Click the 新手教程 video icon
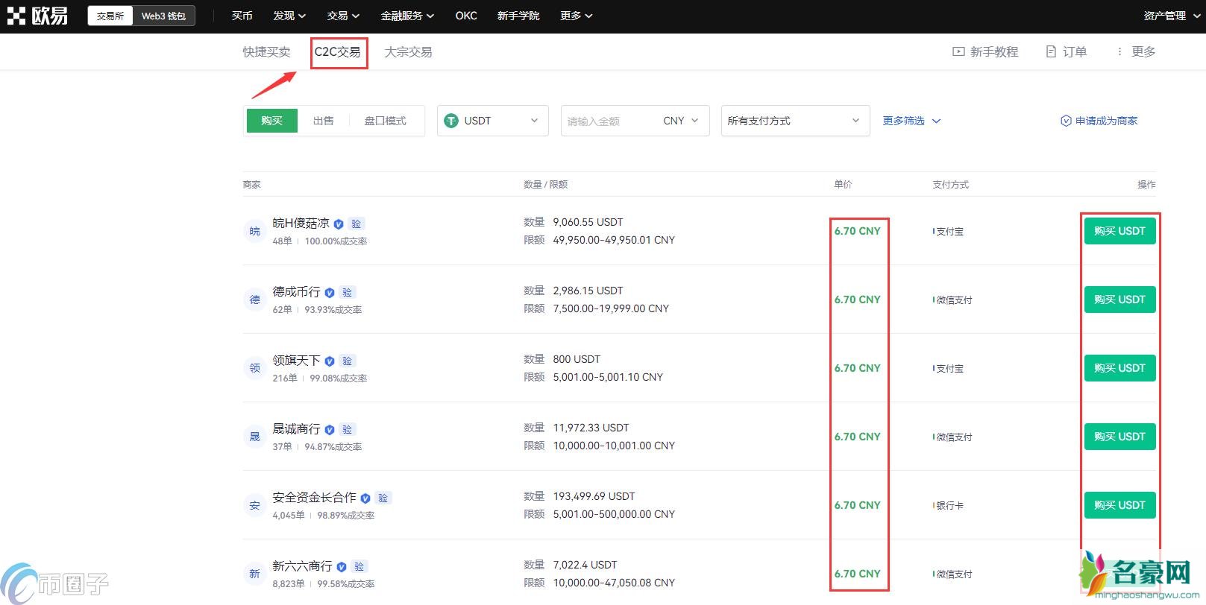This screenshot has height=605, width=1206. tap(958, 51)
